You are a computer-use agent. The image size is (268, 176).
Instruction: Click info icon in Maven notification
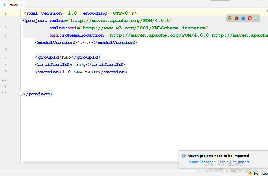click(x=184, y=156)
